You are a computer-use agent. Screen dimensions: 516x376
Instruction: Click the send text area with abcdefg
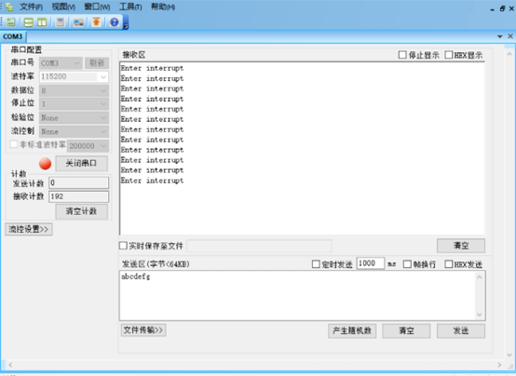298,295
